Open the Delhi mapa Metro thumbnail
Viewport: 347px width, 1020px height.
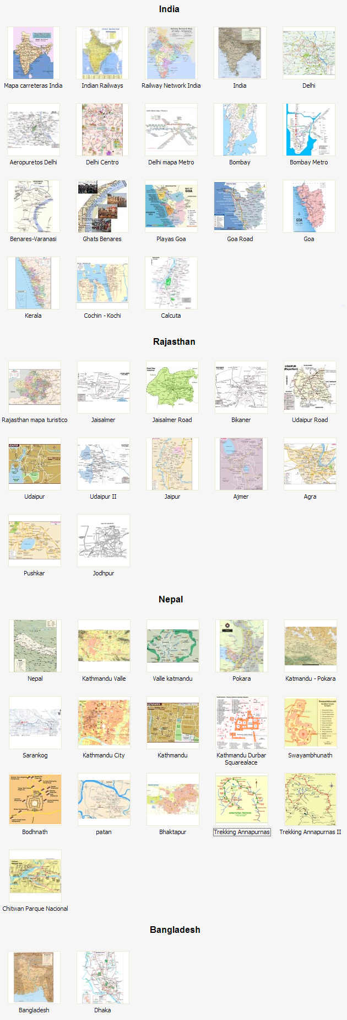coord(171,130)
